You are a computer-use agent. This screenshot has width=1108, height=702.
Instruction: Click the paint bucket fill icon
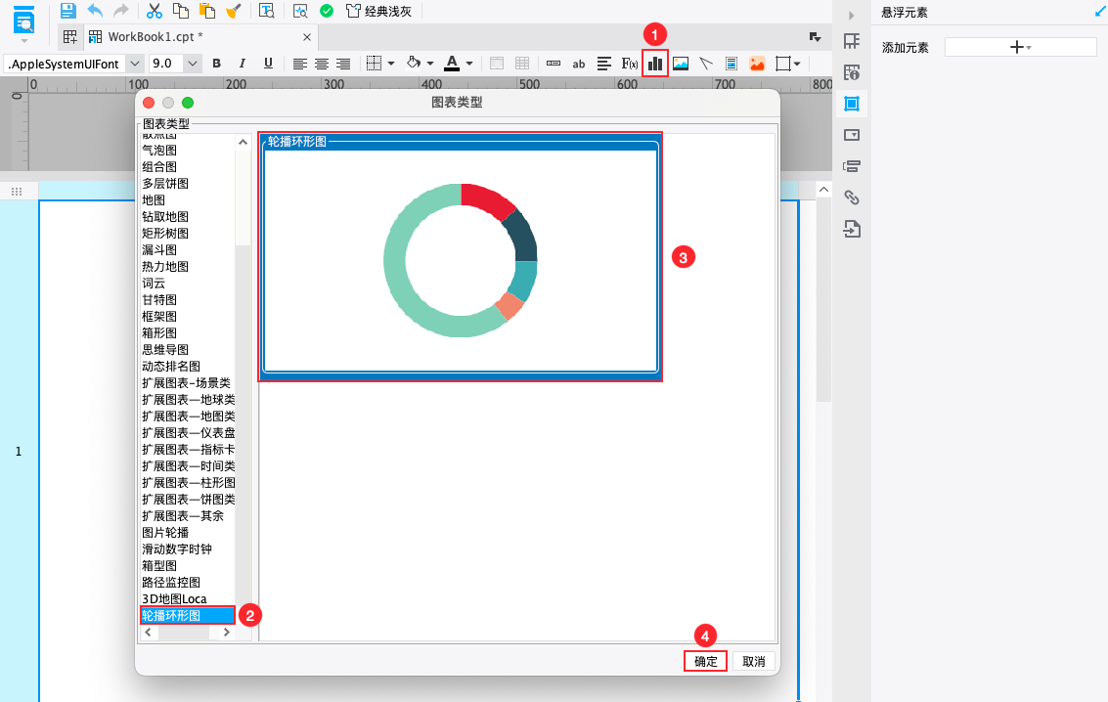point(414,63)
